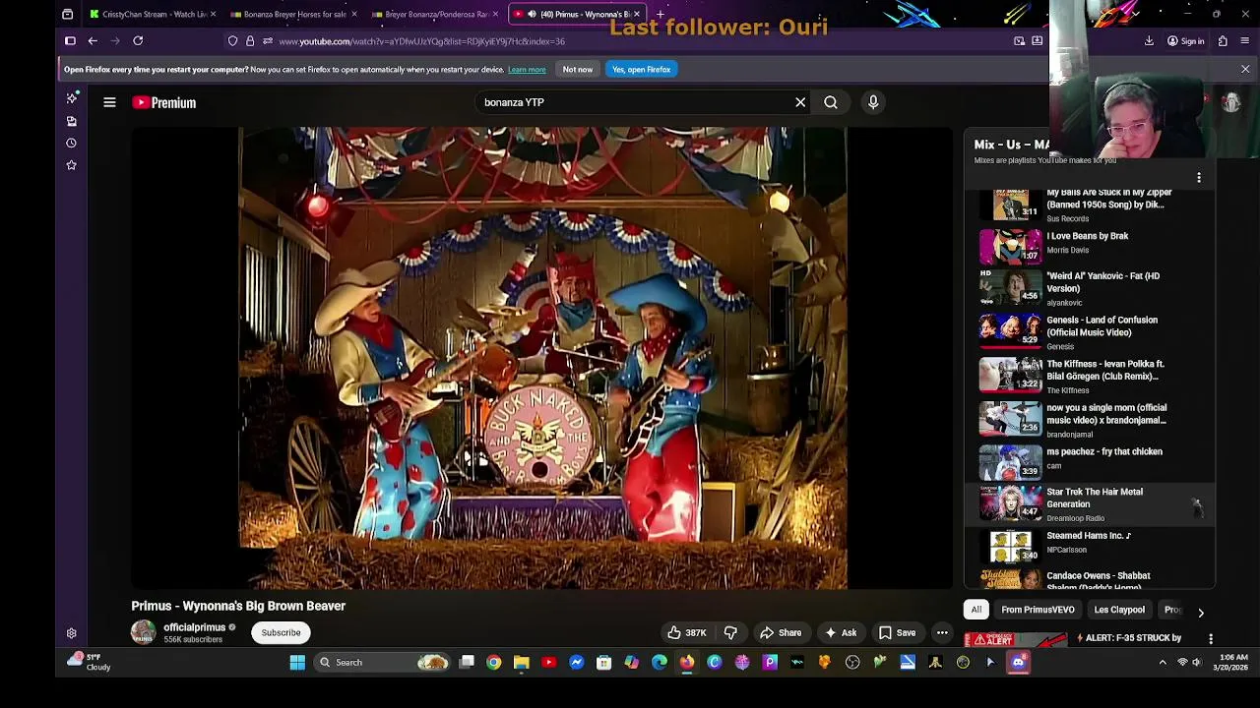This screenshot has width=1260, height=708.
Task: Open Messenger from the taskbar
Action: click(577, 663)
